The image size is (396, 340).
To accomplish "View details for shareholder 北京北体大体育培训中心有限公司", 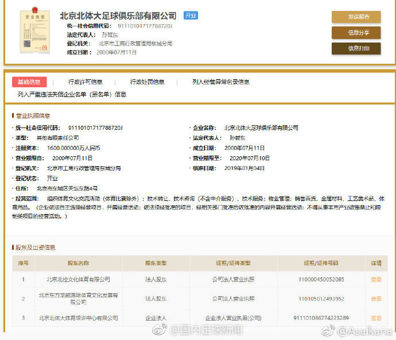I will pos(376,318).
